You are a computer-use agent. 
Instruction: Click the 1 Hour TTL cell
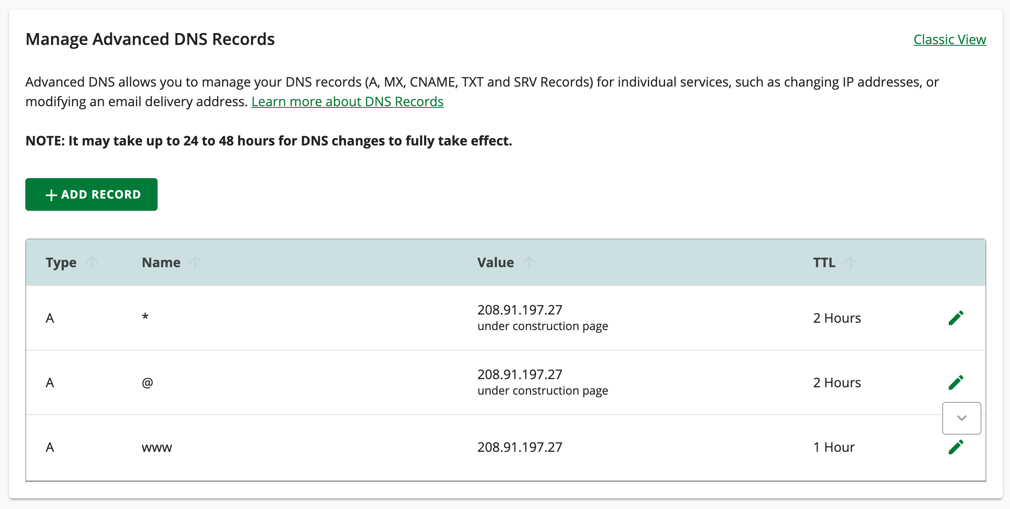(834, 447)
